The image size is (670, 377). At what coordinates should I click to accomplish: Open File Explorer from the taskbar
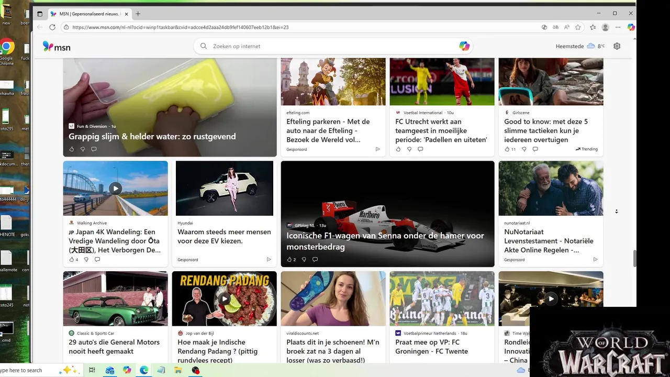pyautogui.click(x=178, y=370)
